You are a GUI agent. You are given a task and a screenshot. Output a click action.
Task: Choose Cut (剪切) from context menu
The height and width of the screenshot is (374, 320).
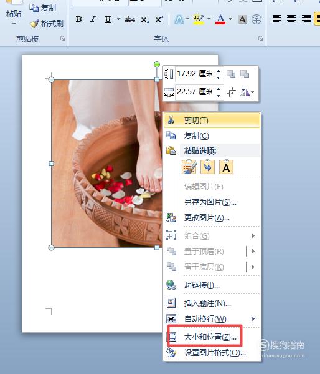click(212, 121)
